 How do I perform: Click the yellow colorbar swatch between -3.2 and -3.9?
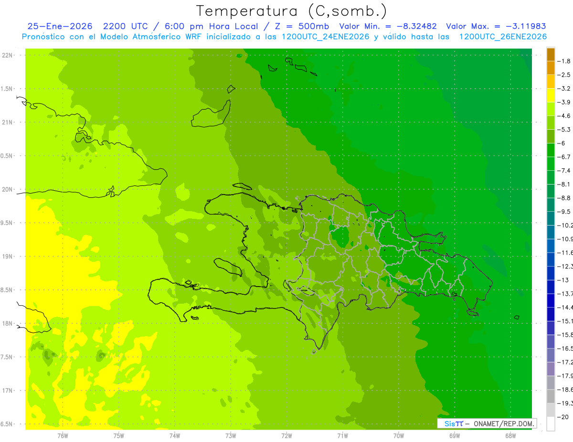click(551, 95)
